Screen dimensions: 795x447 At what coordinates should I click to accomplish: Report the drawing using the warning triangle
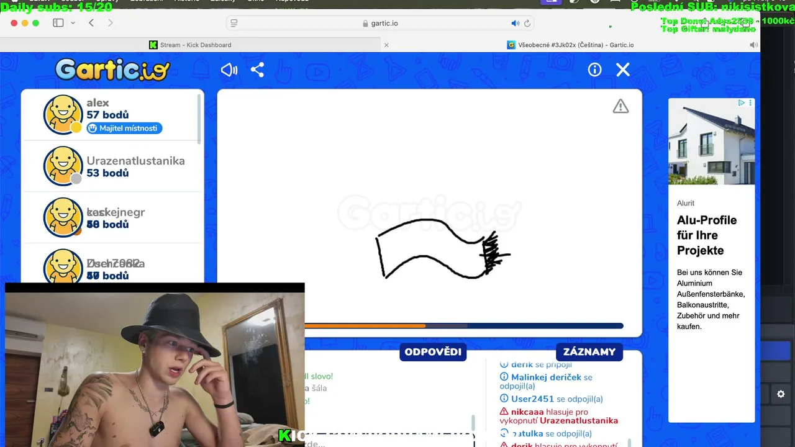620,107
